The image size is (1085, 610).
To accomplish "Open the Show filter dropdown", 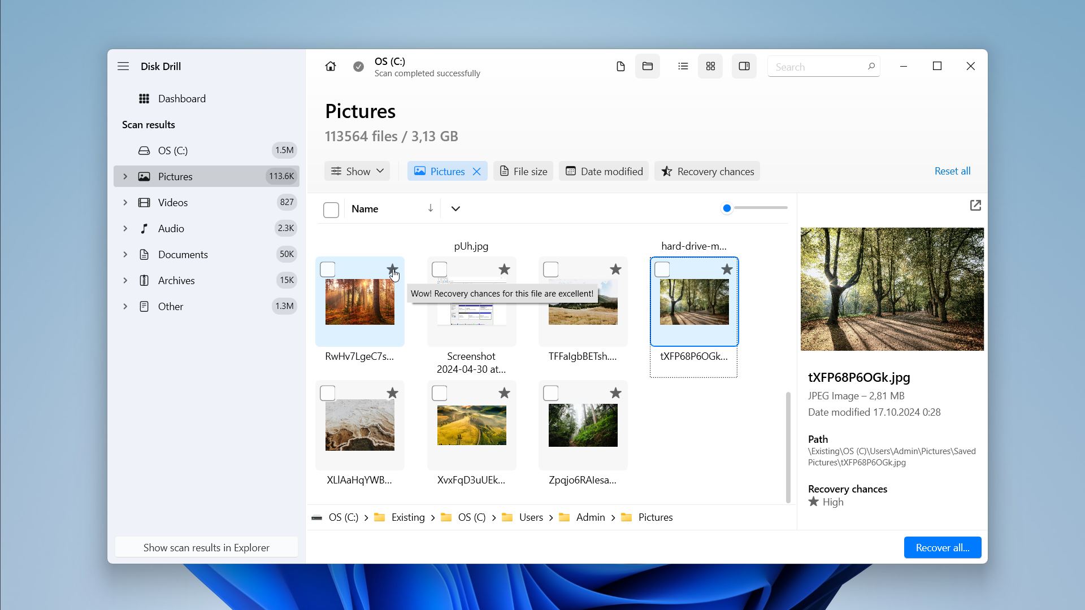I will 358,171.
